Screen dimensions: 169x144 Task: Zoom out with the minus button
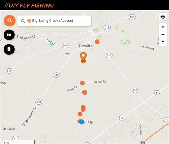[163, 35]
